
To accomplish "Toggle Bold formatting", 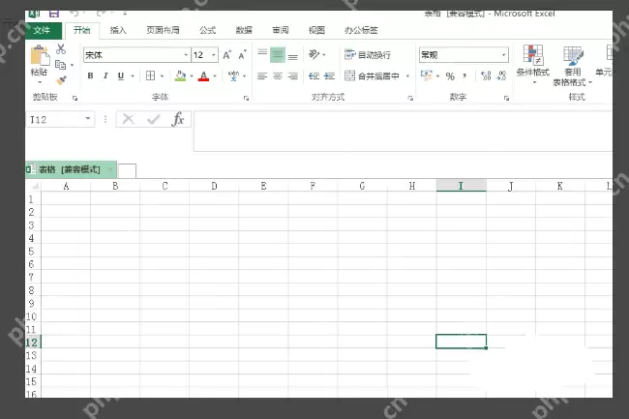I will click(x=90, y=75).
